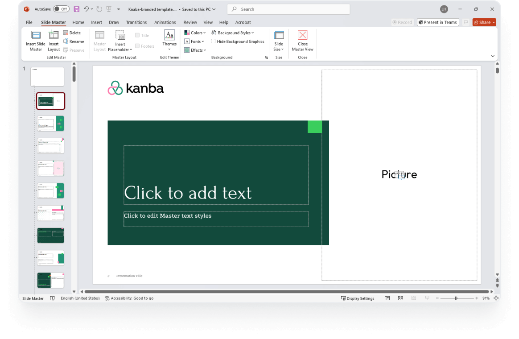519x339 pixels.
Task: Delete the selected layout
Action: (x=72, y=33)
